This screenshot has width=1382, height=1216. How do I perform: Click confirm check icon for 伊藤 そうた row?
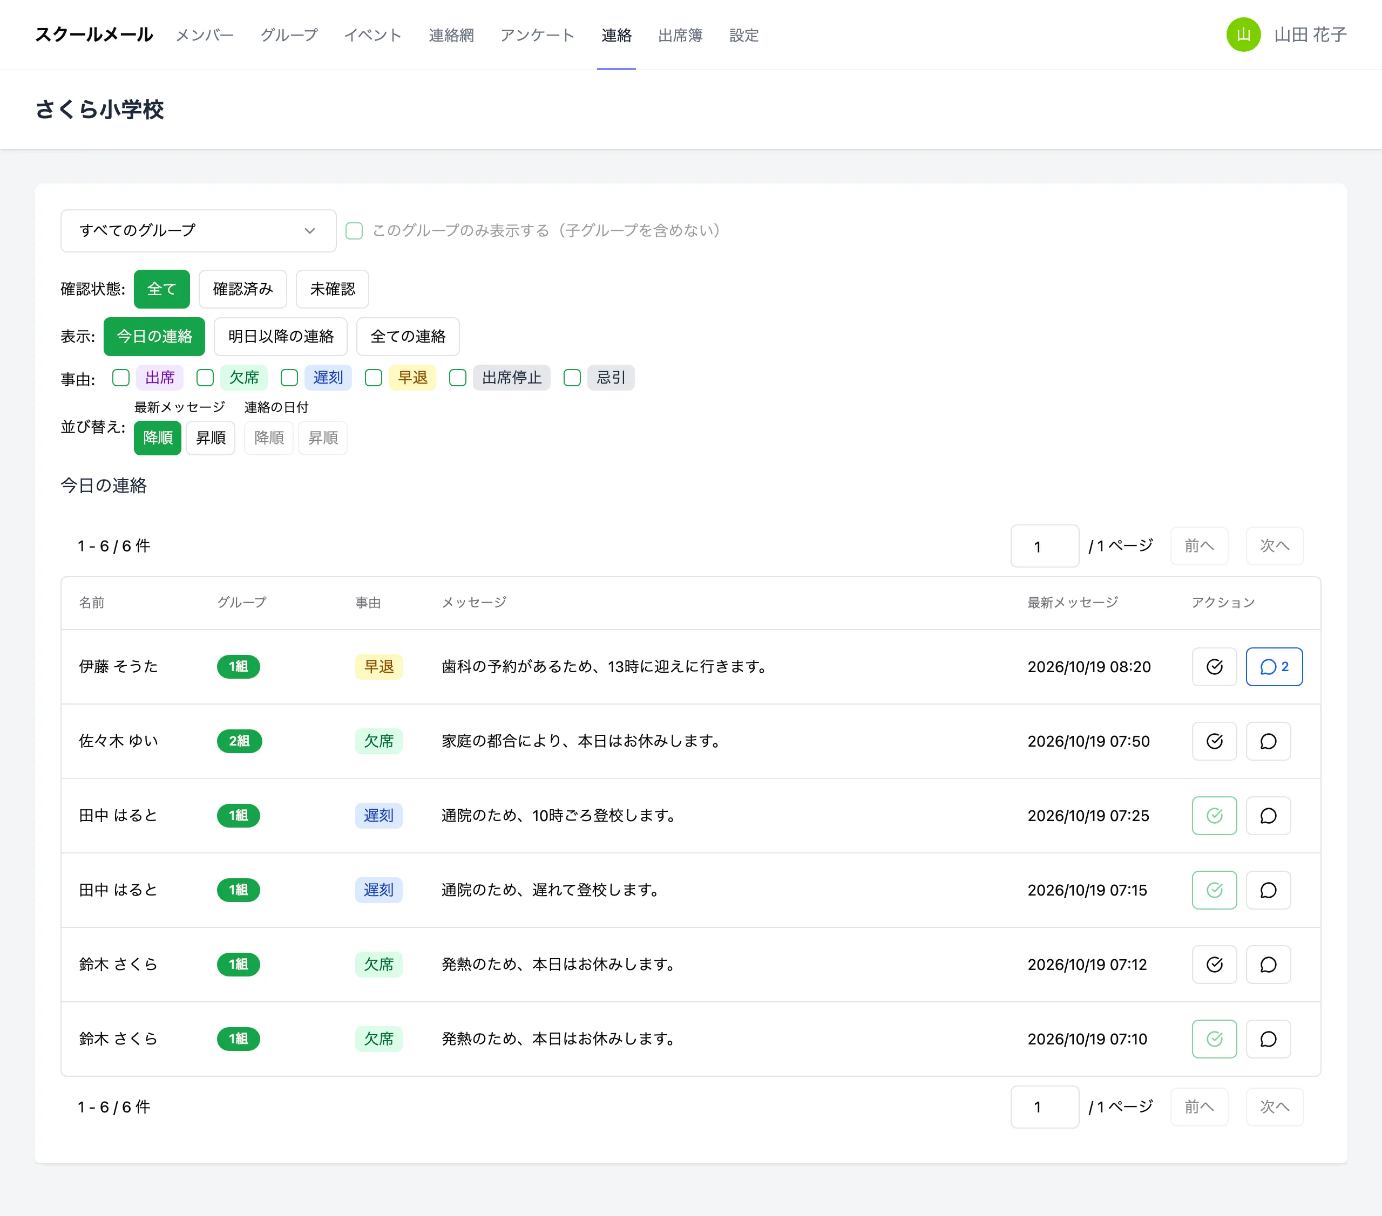1214,667
